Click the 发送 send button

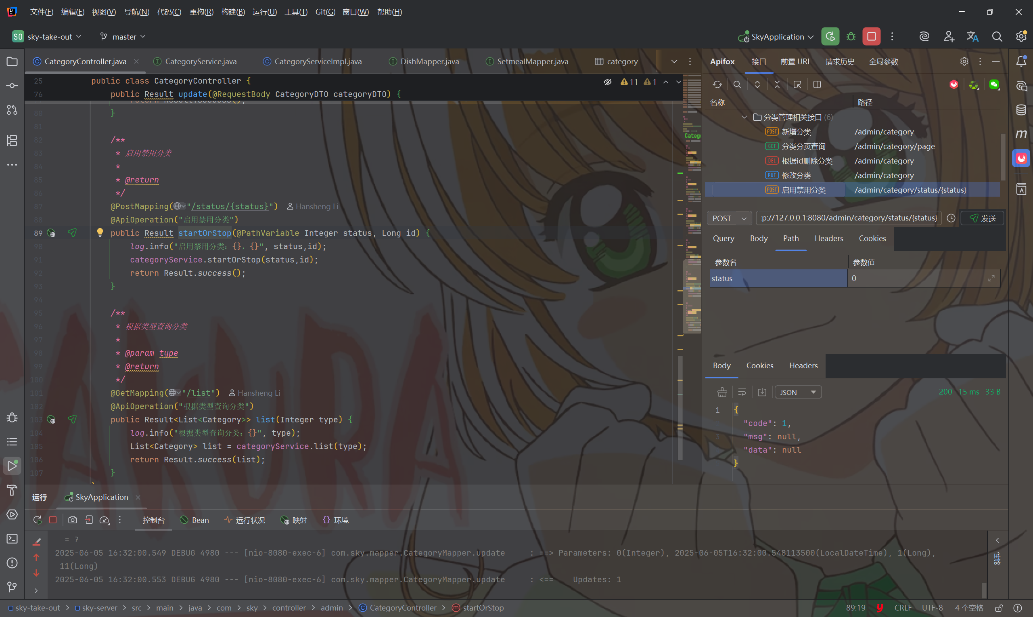tap(982, 218)
